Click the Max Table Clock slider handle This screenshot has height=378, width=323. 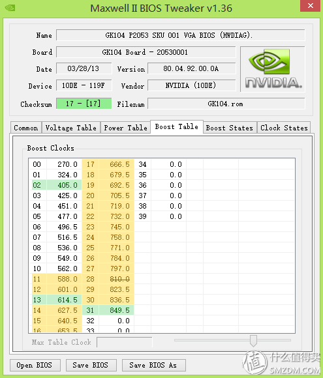253,341
